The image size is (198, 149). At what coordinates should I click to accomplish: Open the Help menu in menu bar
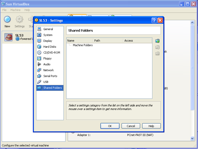pos(27,10)
